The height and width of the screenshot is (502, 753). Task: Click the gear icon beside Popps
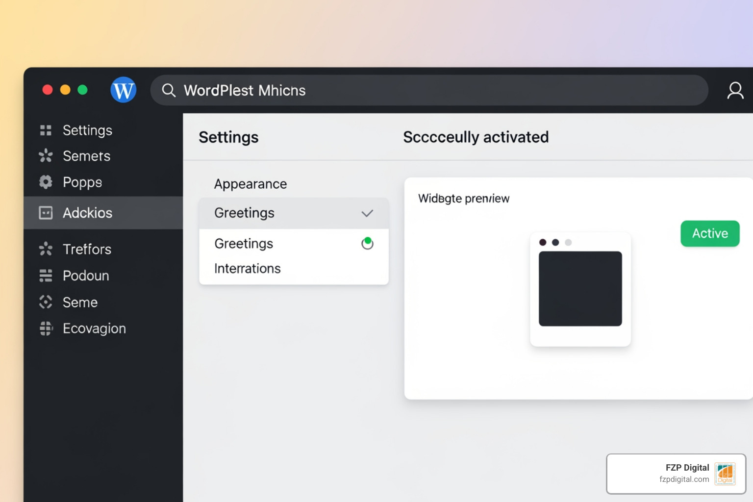pos(46,182)
